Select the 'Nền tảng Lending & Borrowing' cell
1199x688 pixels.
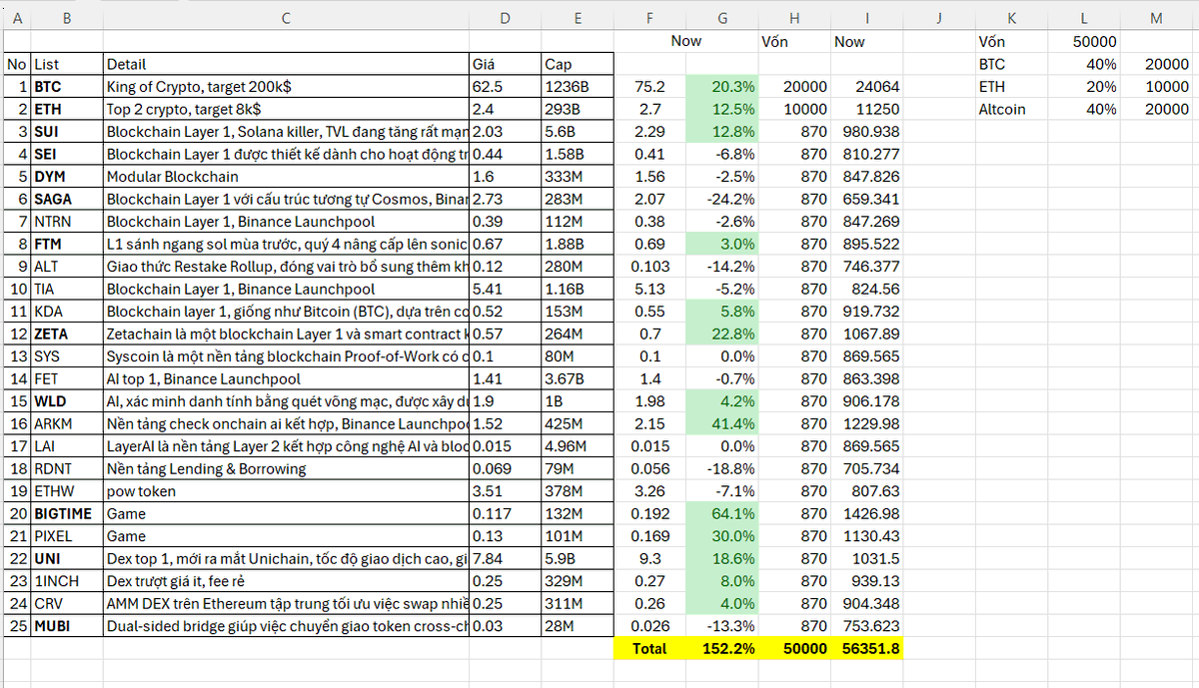tap(286, 468)
